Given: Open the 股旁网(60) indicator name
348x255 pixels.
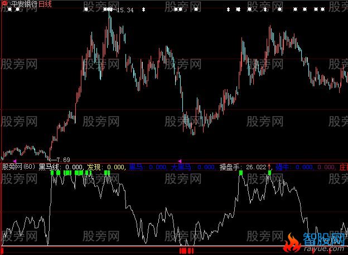Looking at the screenshot, I should [18, 166].
